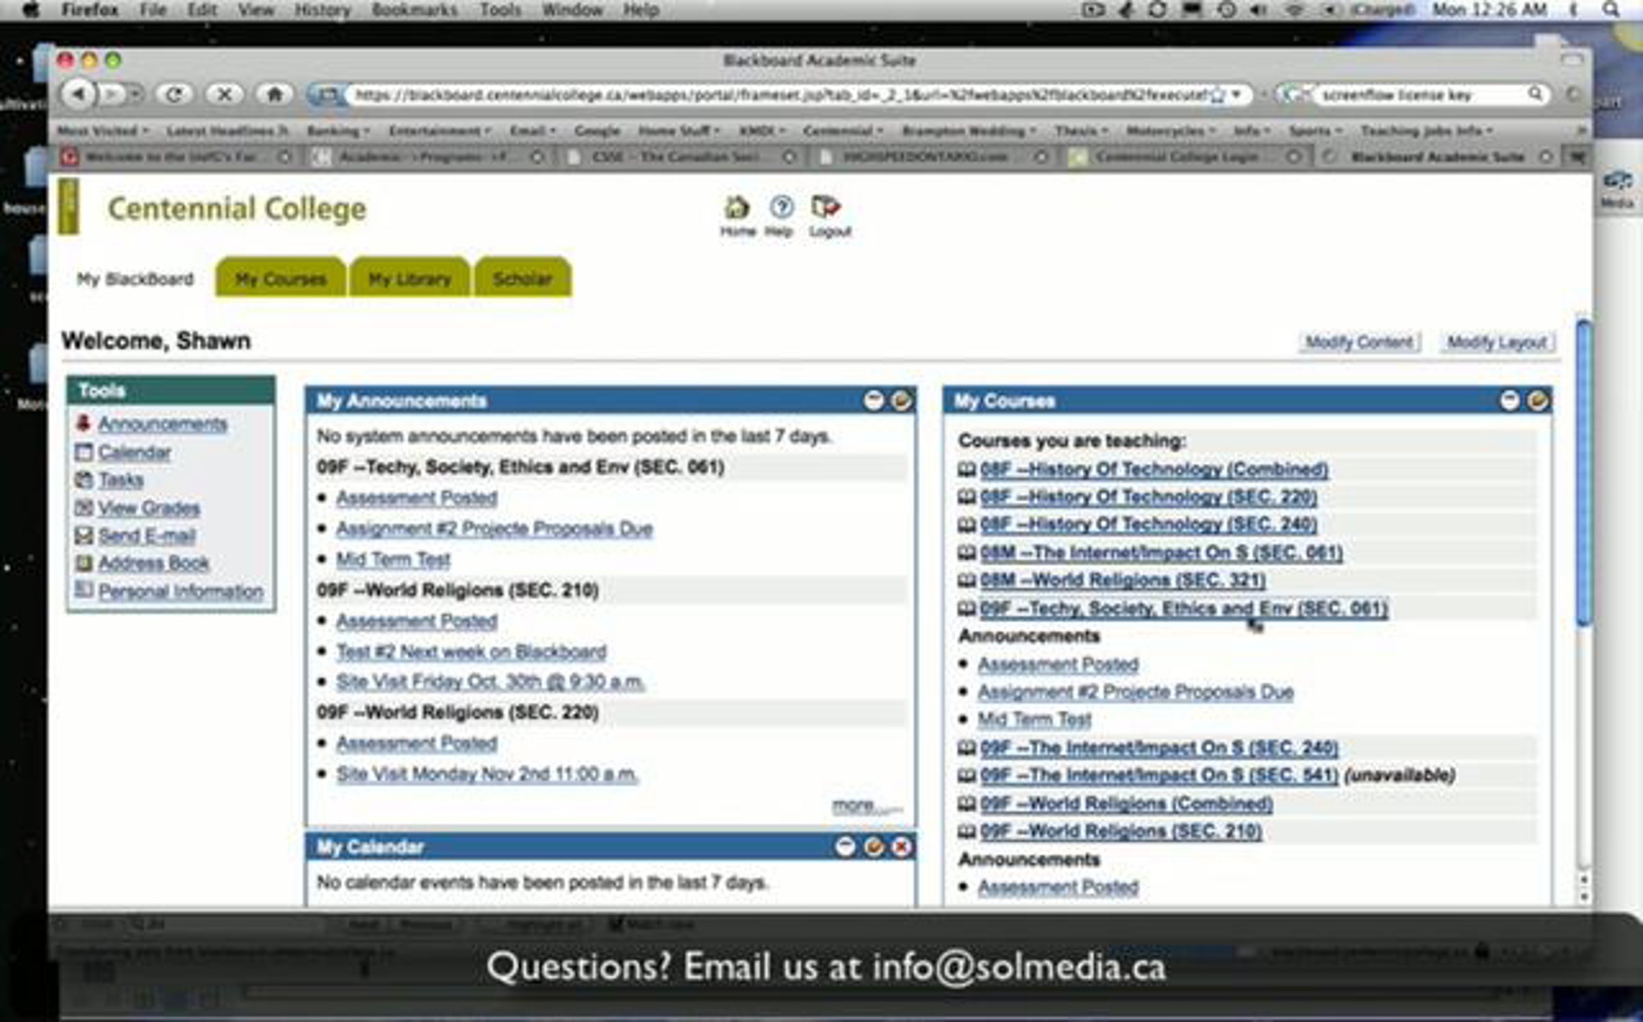Expand the Brampton Wedding bookmarks folder
1643x1022 pixels.
[x=969, y=130]
